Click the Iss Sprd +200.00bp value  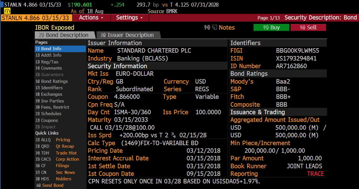[163, 135]
